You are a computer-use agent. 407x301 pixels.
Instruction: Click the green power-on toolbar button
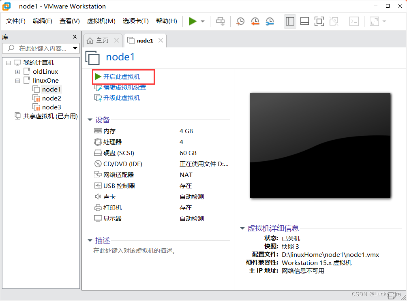(192, 21)
